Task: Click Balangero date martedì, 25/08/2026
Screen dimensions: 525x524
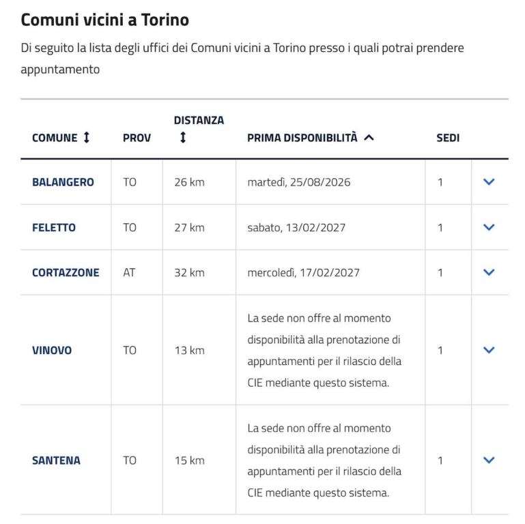Action: [299, 182]
